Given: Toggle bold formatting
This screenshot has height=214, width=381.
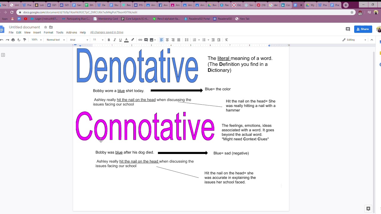Looking at the screenshot, I should click(x=109, y=40).
